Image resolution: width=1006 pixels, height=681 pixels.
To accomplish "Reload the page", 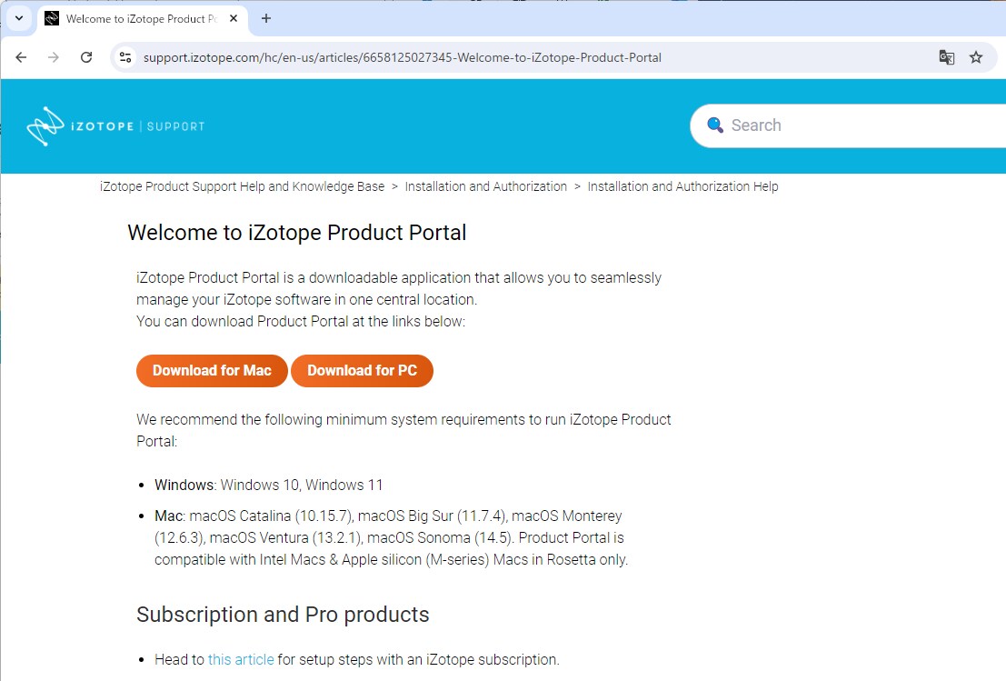I will pyautogui.click(x=86, y=57).
